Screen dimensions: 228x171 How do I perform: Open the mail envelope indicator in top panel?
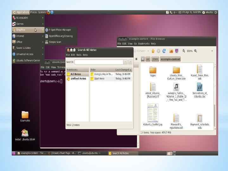(x=180, y=12)
